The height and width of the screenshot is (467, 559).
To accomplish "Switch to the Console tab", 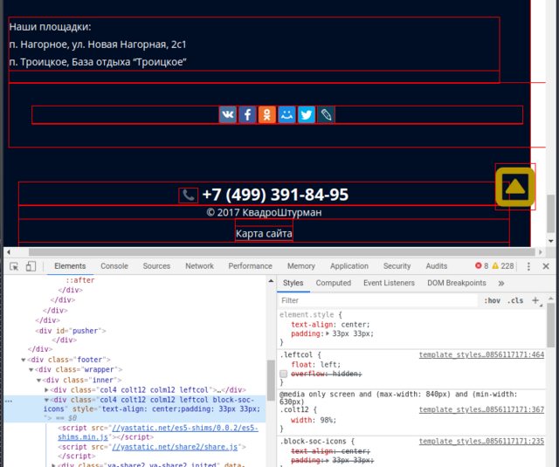I will (114, 266).
